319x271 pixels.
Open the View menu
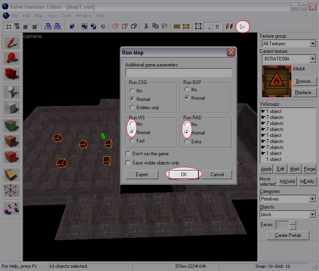tap(52, 16)
